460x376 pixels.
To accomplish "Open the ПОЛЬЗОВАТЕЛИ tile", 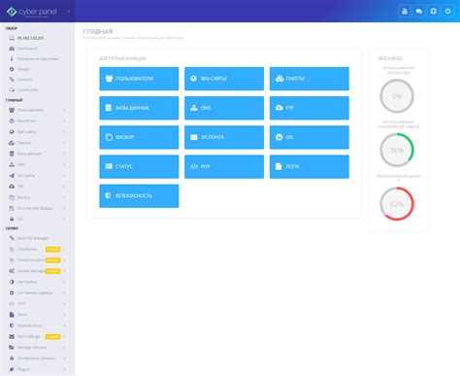I will [139, 79].
